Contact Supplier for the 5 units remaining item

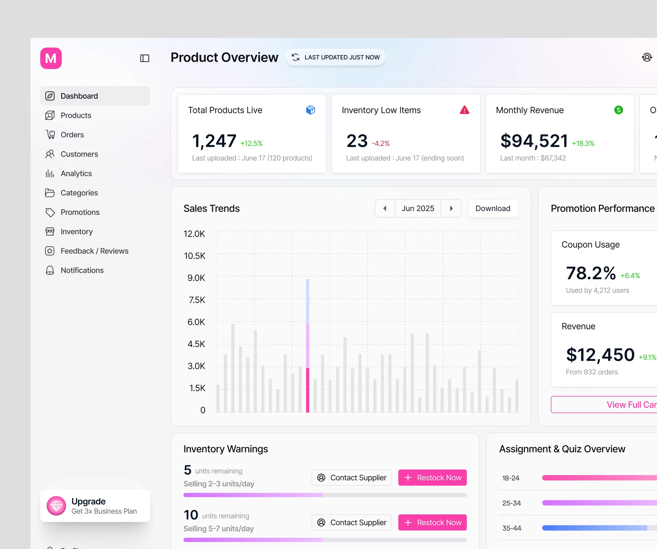pyautogui.click(x=352, y=478)
